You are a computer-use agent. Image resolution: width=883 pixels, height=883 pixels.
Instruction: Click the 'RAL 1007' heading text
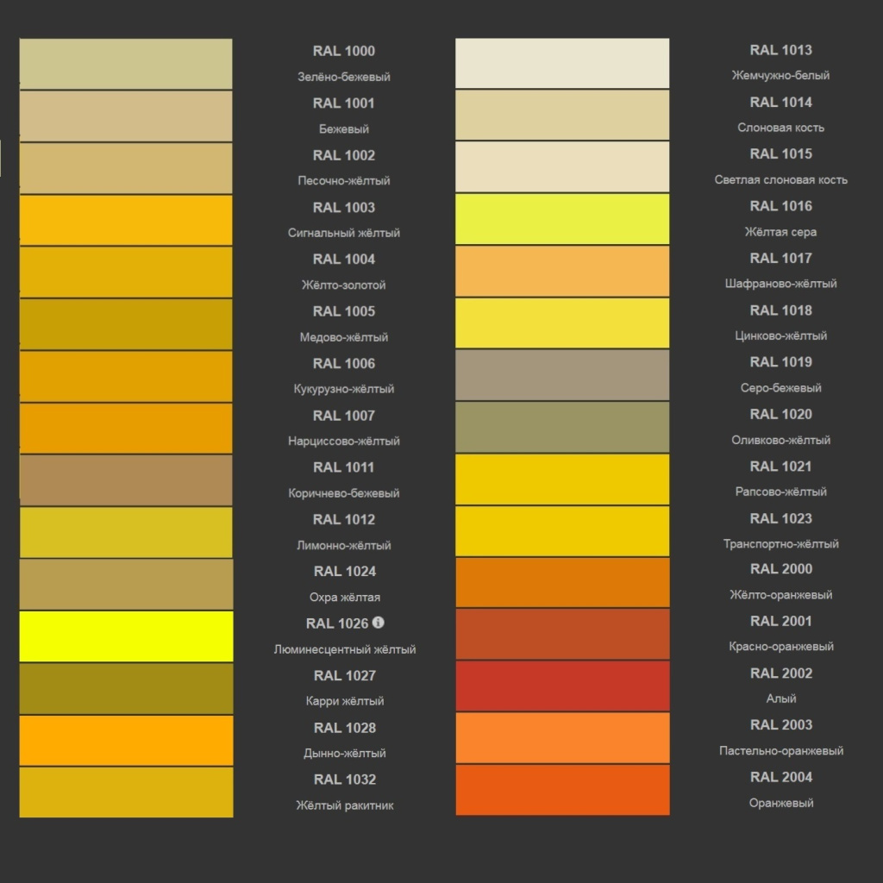[343, 416]
